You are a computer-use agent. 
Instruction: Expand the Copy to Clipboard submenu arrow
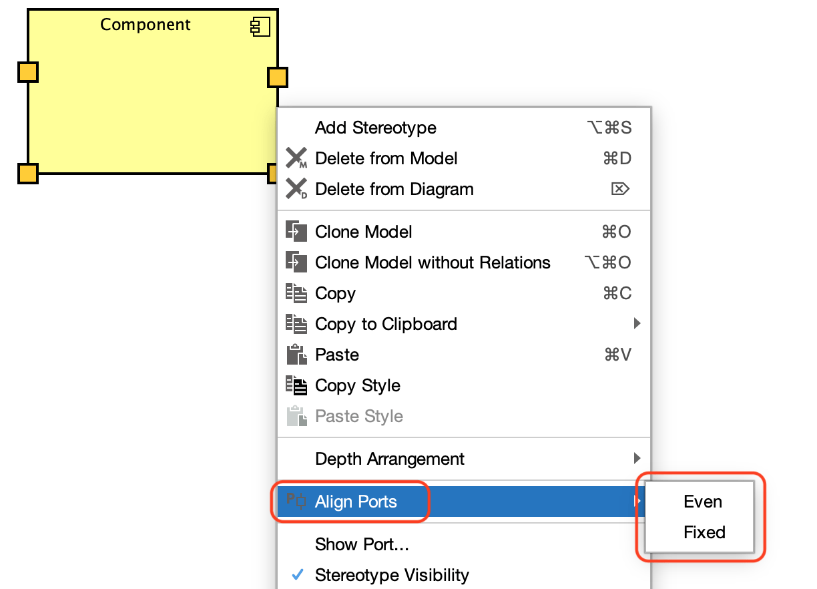pos(637,324)
